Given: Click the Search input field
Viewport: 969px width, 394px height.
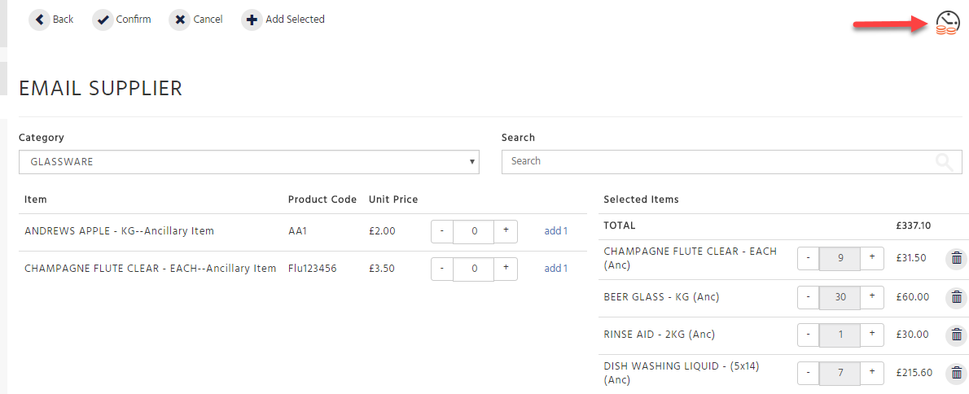Looking at the screenshot, I should point(732,162).
